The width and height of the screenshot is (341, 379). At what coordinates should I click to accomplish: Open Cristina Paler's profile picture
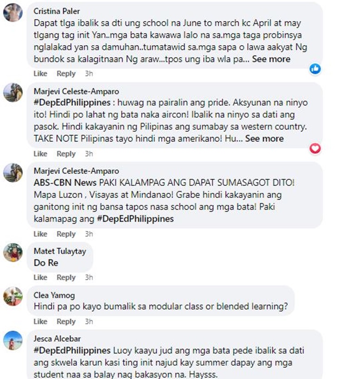13,13
